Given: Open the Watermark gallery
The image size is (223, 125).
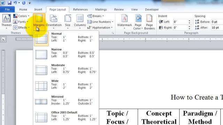Looking at the screenshot, I should 124,22.
